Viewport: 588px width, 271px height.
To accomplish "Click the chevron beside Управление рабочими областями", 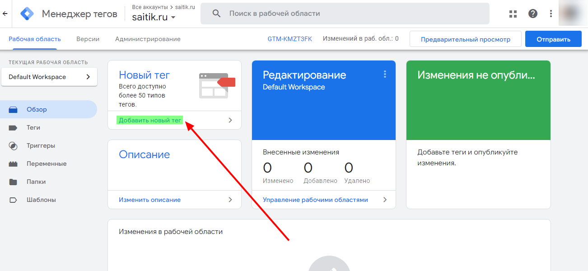I will 385,200.
